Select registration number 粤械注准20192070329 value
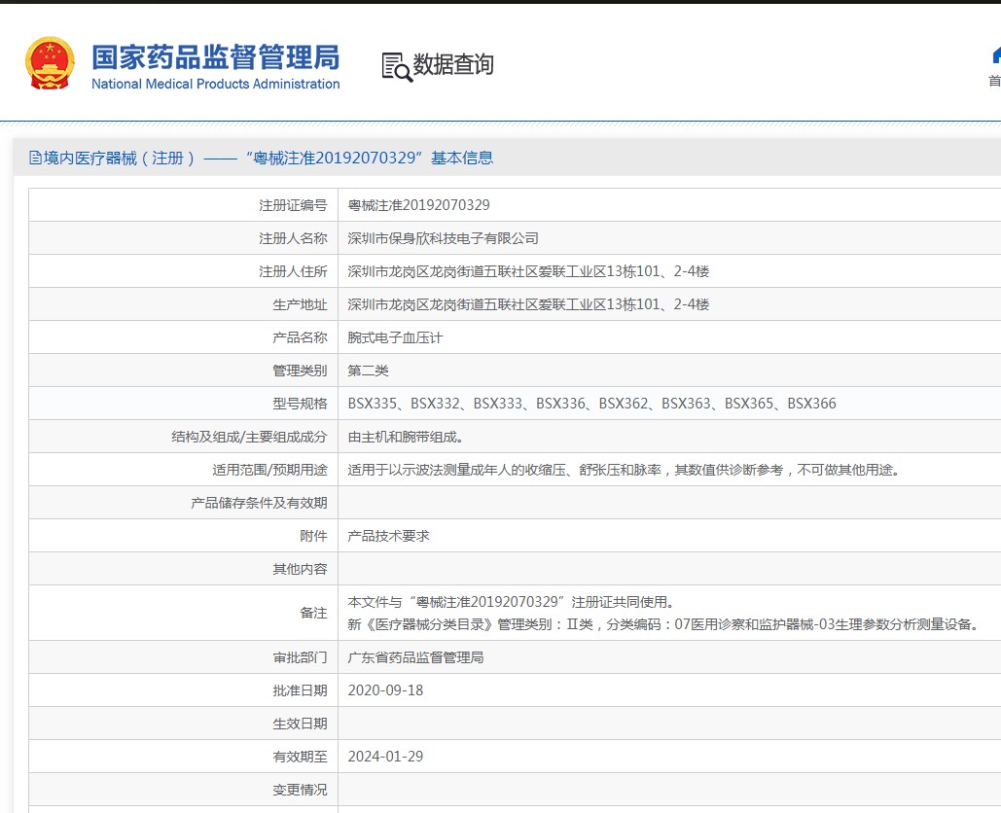Viewport: 1001px width, 813px height. tap(418, 205)
